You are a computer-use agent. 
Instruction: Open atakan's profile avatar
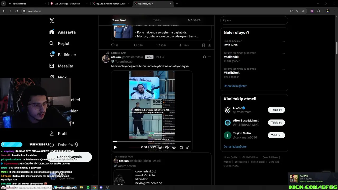(x=106, y=59)
